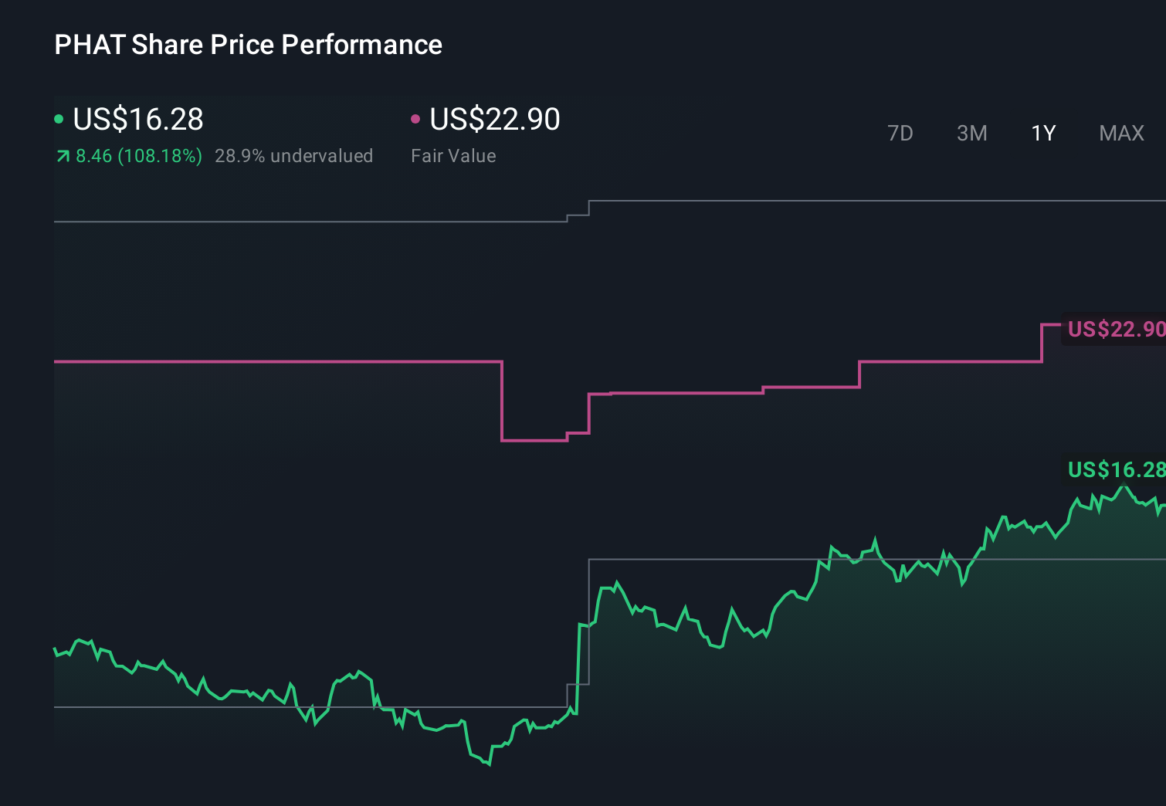Switch to the 3M time range

pyautogui.click(x=971, y=133)
